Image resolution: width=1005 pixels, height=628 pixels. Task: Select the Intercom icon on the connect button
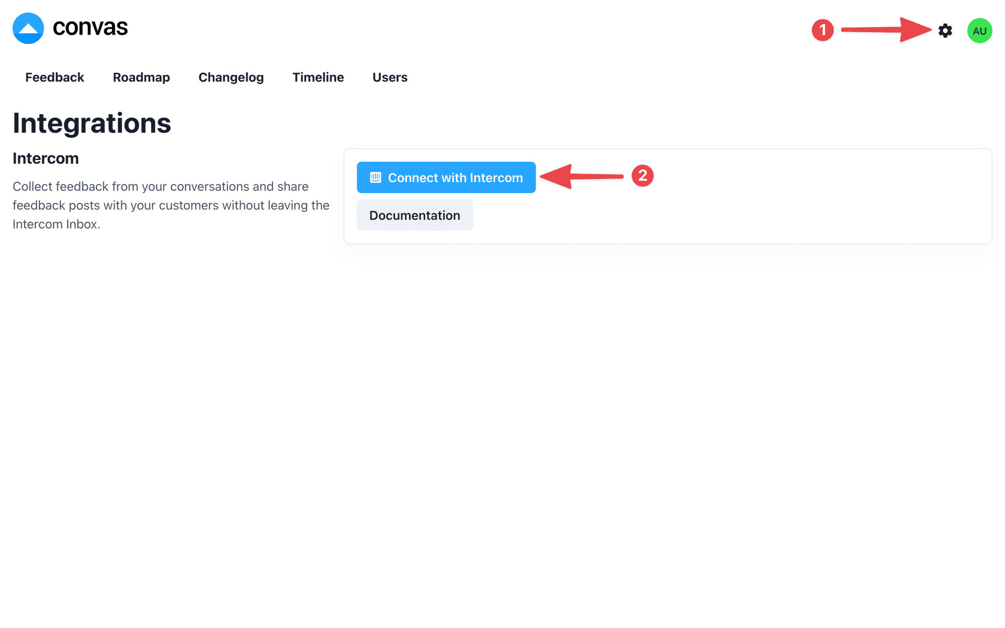point(375,177)
